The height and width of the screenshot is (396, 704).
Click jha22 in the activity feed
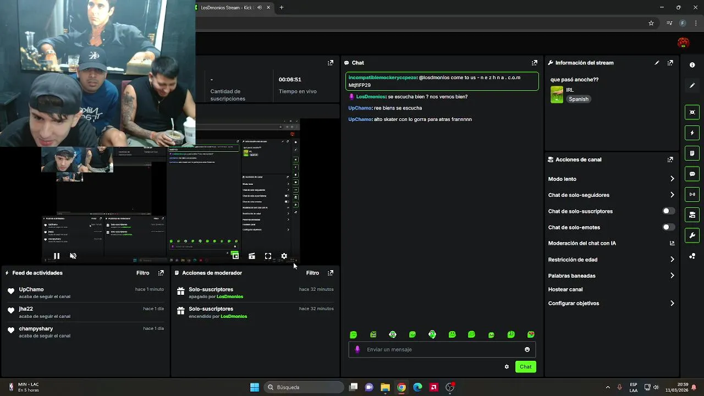click(x=26, y=309)
